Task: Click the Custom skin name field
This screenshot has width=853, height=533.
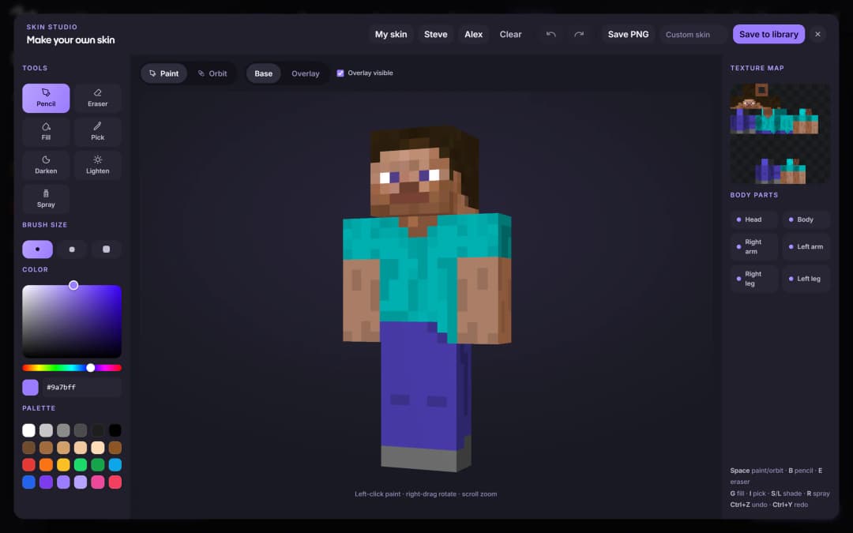Action: pos(693,34)
